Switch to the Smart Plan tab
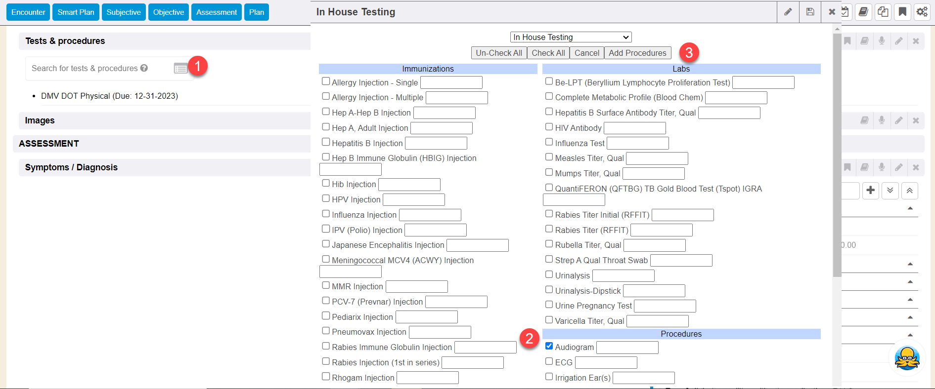This screenshot has height=389, width=935. click(76, 12)
